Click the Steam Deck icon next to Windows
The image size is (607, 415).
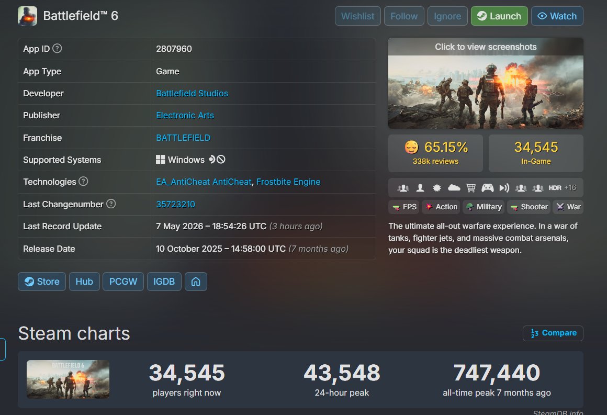point(212,159)
